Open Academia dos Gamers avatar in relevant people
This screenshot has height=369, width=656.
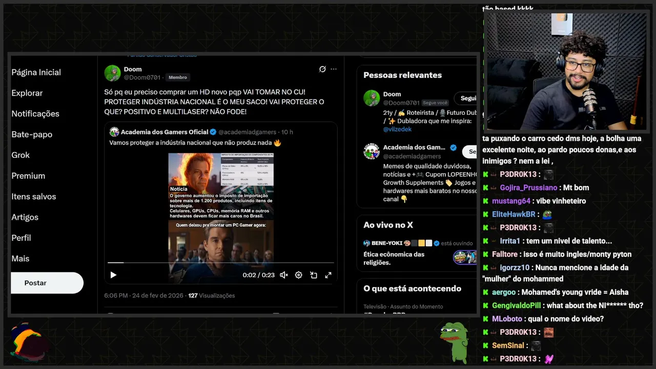point(372,151)
